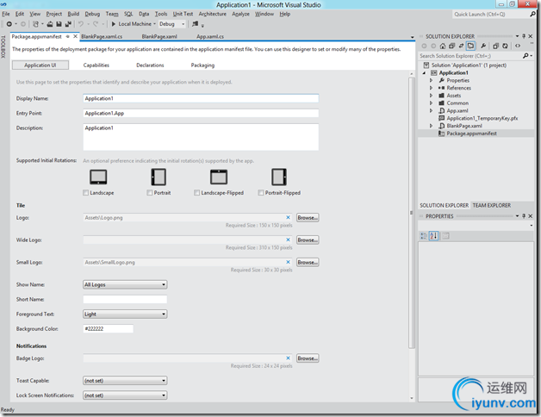Click the Background Color field showing #222222
541x417 pixels.
[108, 329]
